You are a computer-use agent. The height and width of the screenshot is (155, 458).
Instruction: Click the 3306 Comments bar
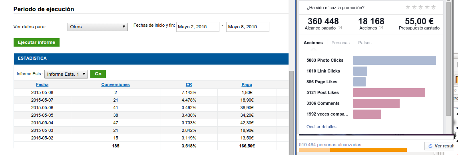pos(376,104)
